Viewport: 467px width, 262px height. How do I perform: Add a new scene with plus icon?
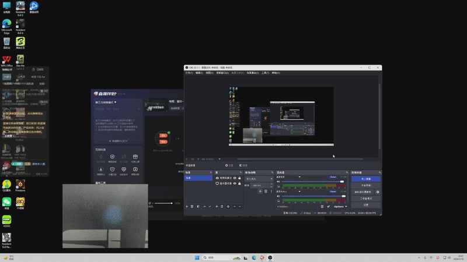pyautogui.click(x=187, y=206)
